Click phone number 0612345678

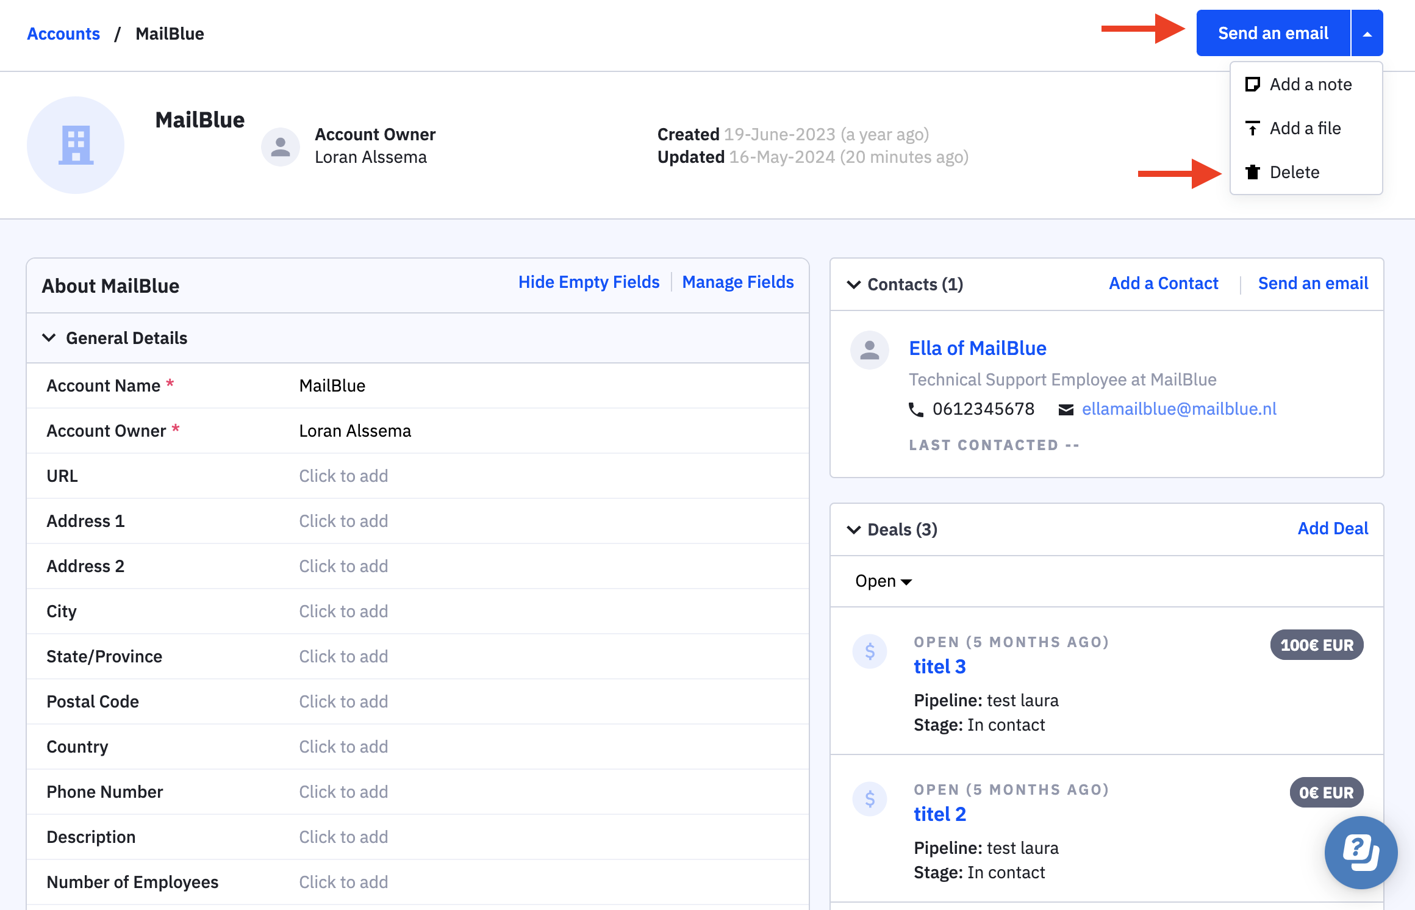tap(984, 409)
